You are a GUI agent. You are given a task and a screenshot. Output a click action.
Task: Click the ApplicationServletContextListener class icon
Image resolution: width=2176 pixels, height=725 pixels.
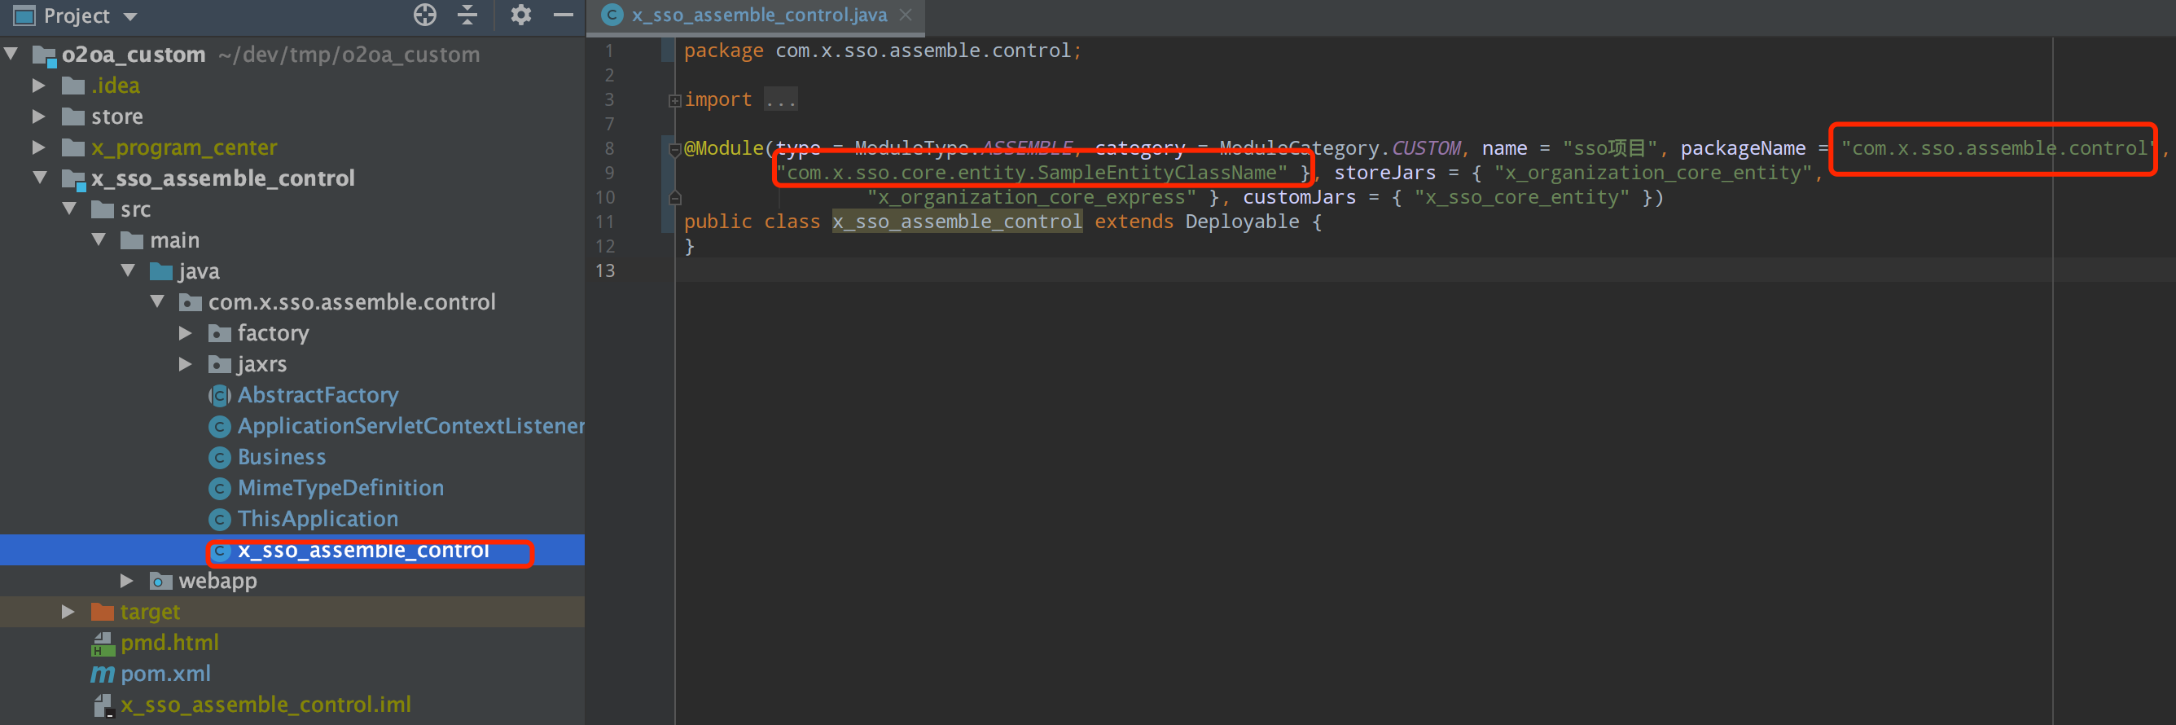[x=220, y=427]
